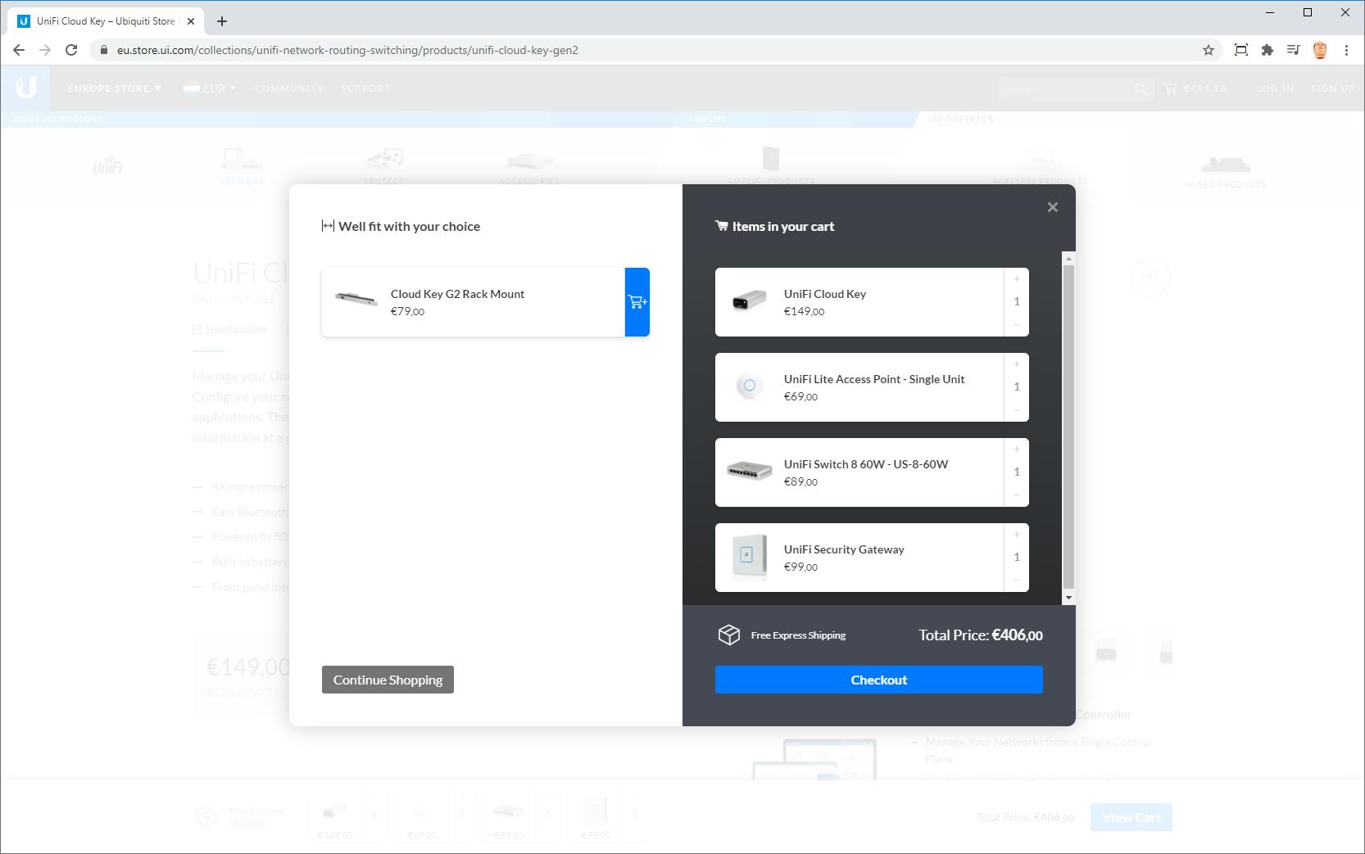Open the Community link in header

pyautogui.click(x=289, y=88)
